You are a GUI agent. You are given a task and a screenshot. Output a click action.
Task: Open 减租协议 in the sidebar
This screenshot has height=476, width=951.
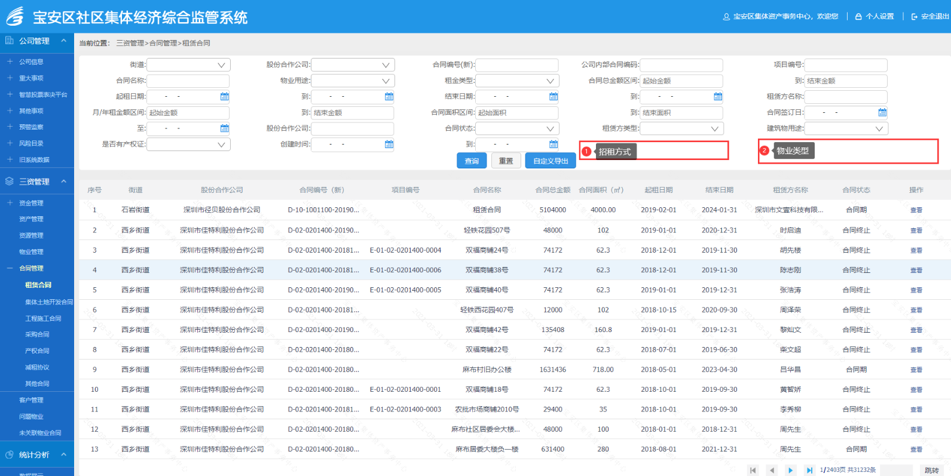[x=37, y=367]
